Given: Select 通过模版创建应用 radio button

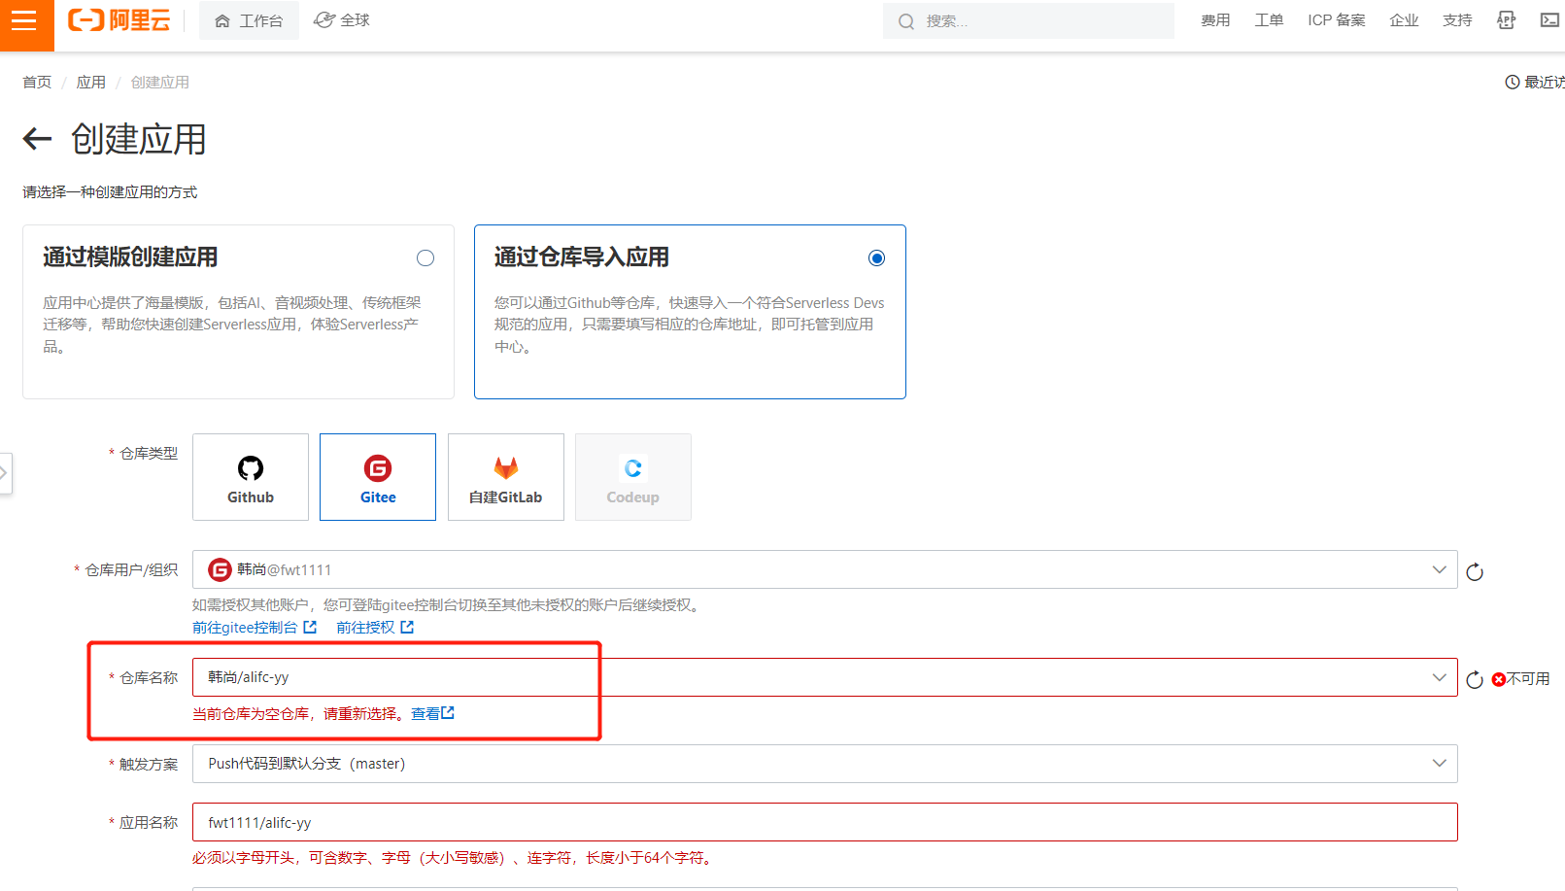Looking at the screenshot, I should (x=425, y=257).
